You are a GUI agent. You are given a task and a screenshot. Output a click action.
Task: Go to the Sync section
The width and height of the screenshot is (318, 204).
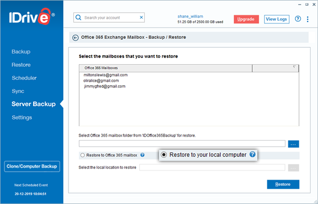click(18, 91)
